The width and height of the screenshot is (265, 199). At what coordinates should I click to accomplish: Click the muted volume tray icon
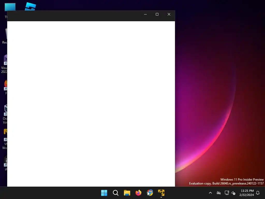tap(233, 193)
